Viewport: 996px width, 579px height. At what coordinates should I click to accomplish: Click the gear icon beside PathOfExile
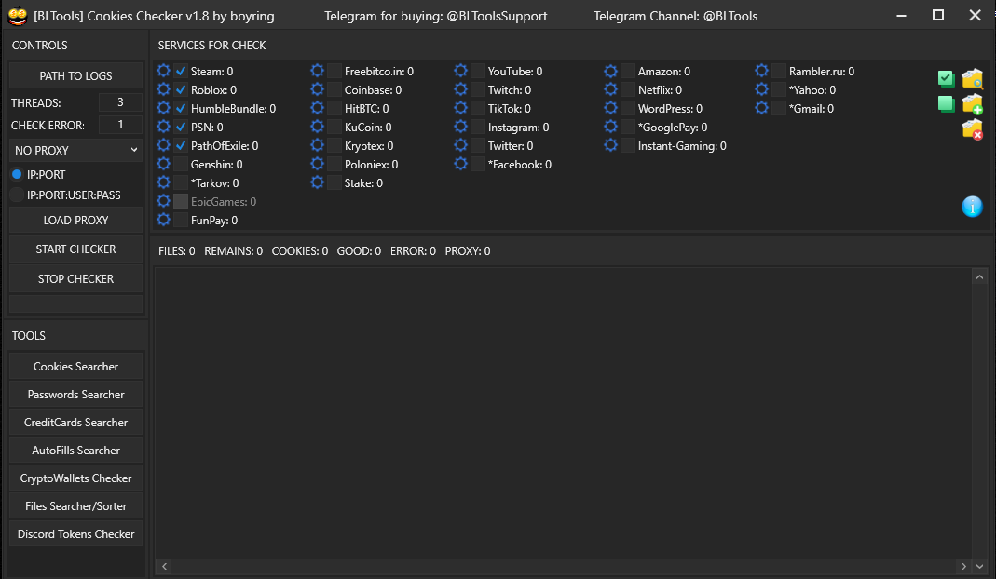pyautogui.click(x=163, y=145)
